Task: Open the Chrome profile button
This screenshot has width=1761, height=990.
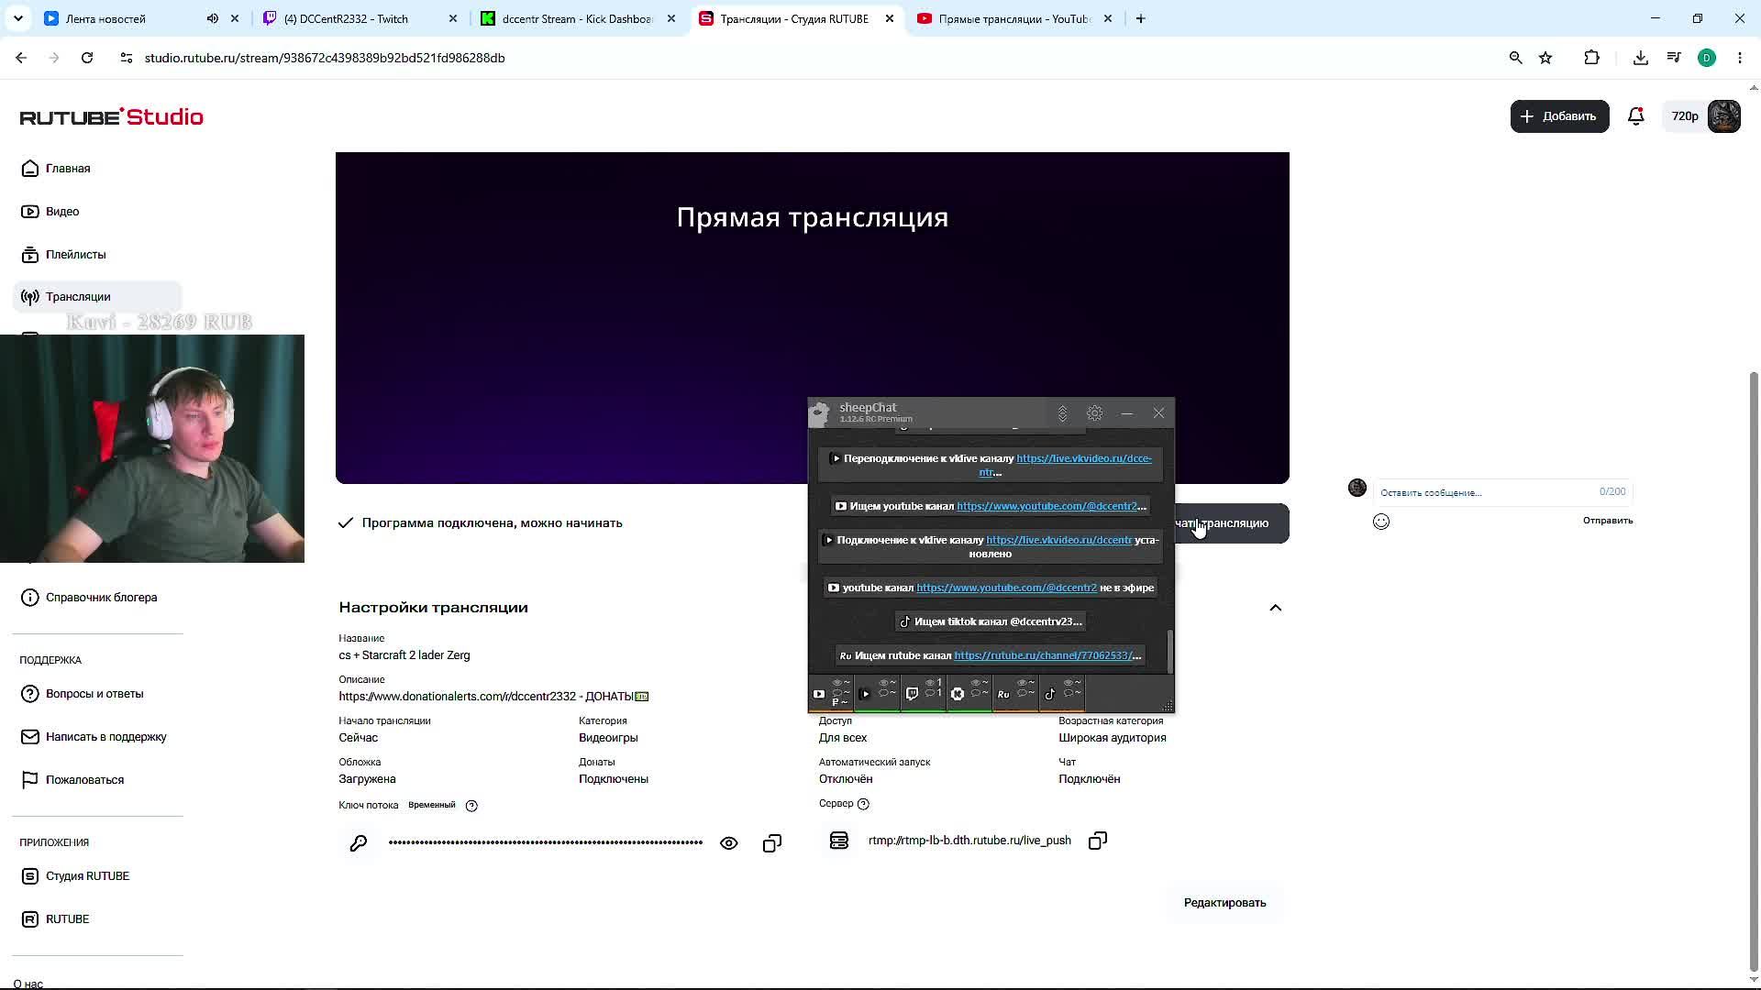Action: click(1707, 58)
